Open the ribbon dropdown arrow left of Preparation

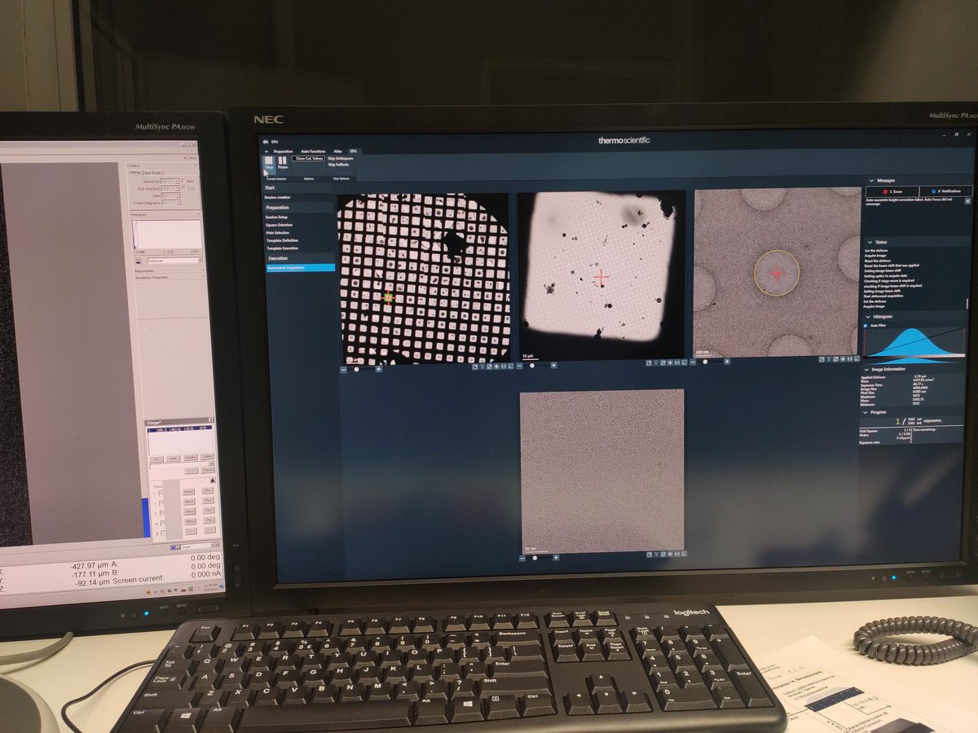(x=266, y=151)
